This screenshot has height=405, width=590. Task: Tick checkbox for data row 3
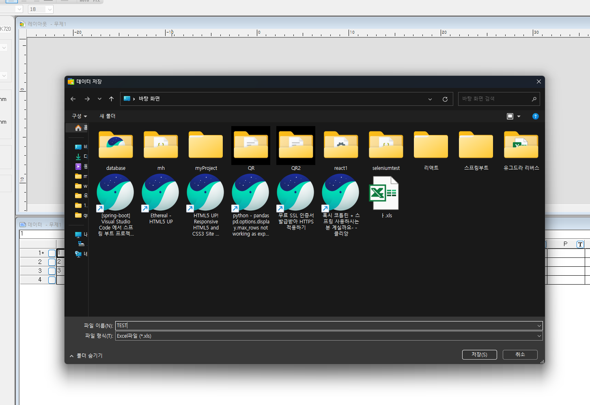(x=52, y=271)
